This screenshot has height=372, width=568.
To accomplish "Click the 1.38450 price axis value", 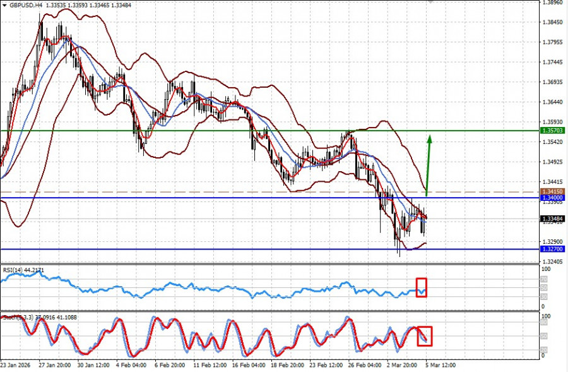I will [x=553, y=23].
